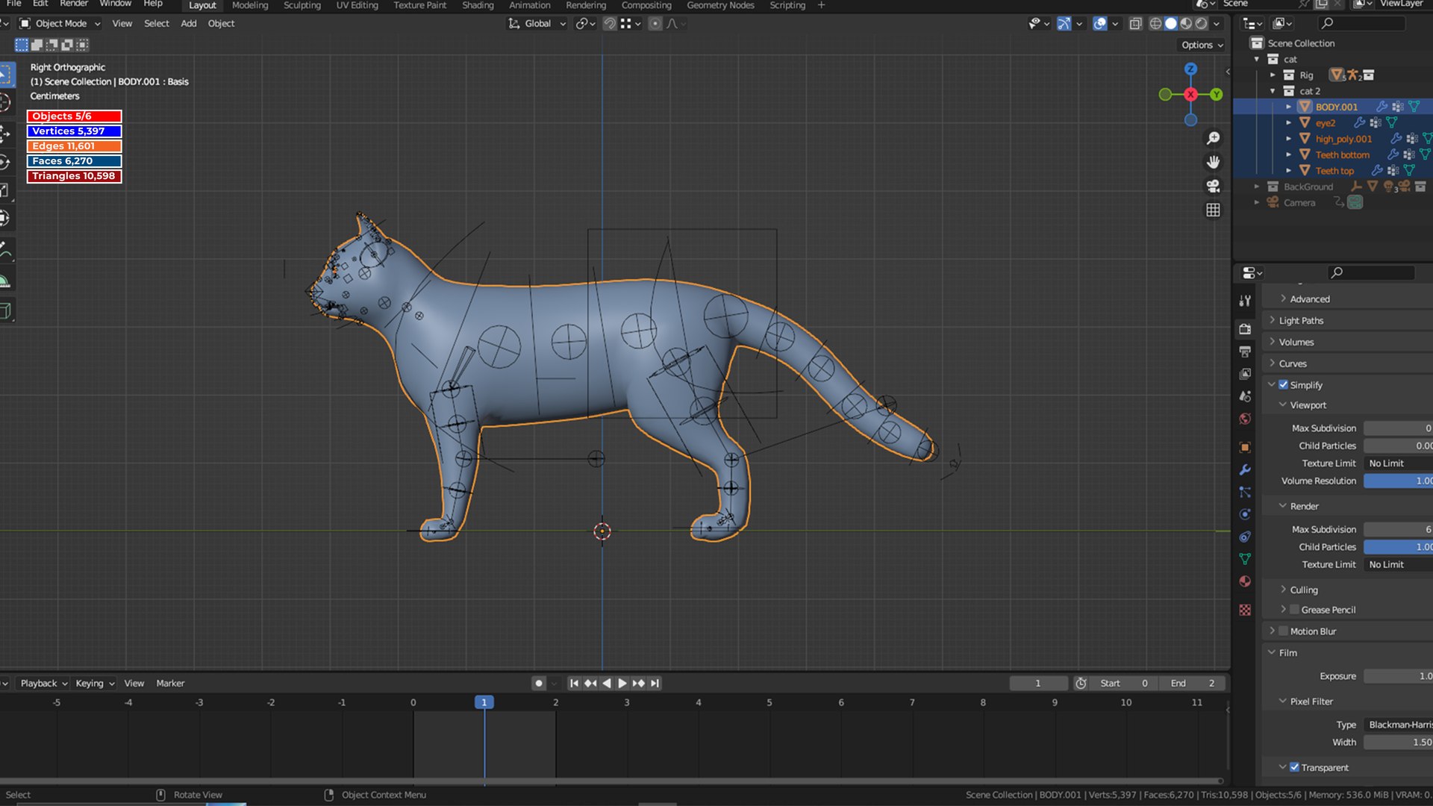The image size is (1433, 806).
Task: Open the viewport Object menu
Action: click(221, 24)
